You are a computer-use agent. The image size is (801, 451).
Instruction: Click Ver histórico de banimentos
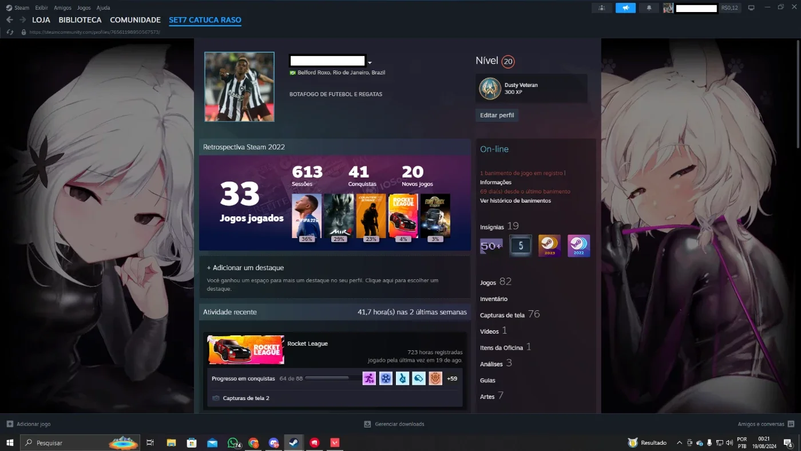(x=516, y=201)
